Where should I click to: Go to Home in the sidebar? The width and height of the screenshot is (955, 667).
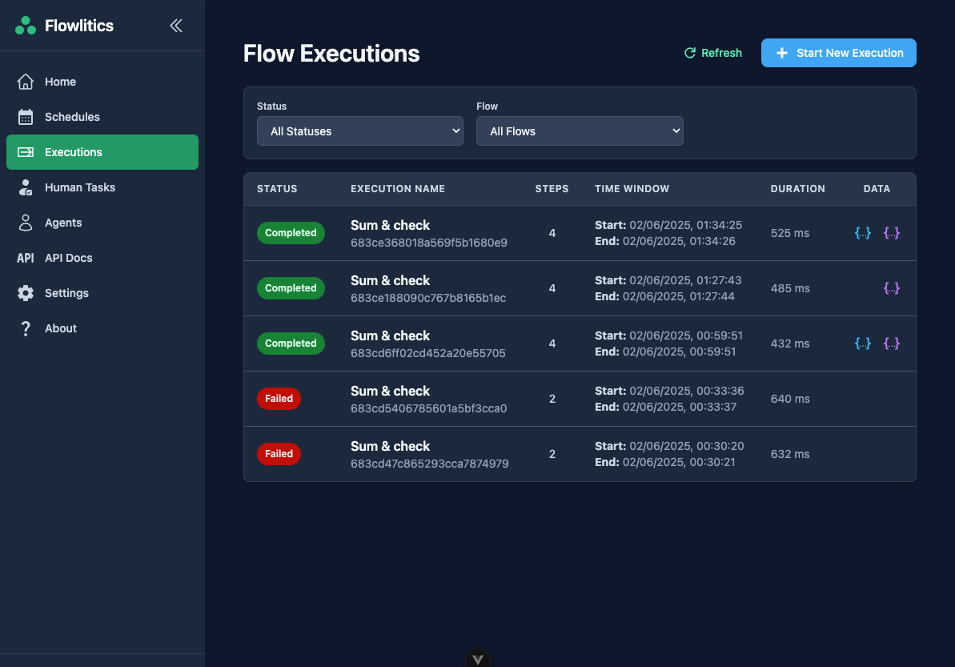tap(102, 82)
